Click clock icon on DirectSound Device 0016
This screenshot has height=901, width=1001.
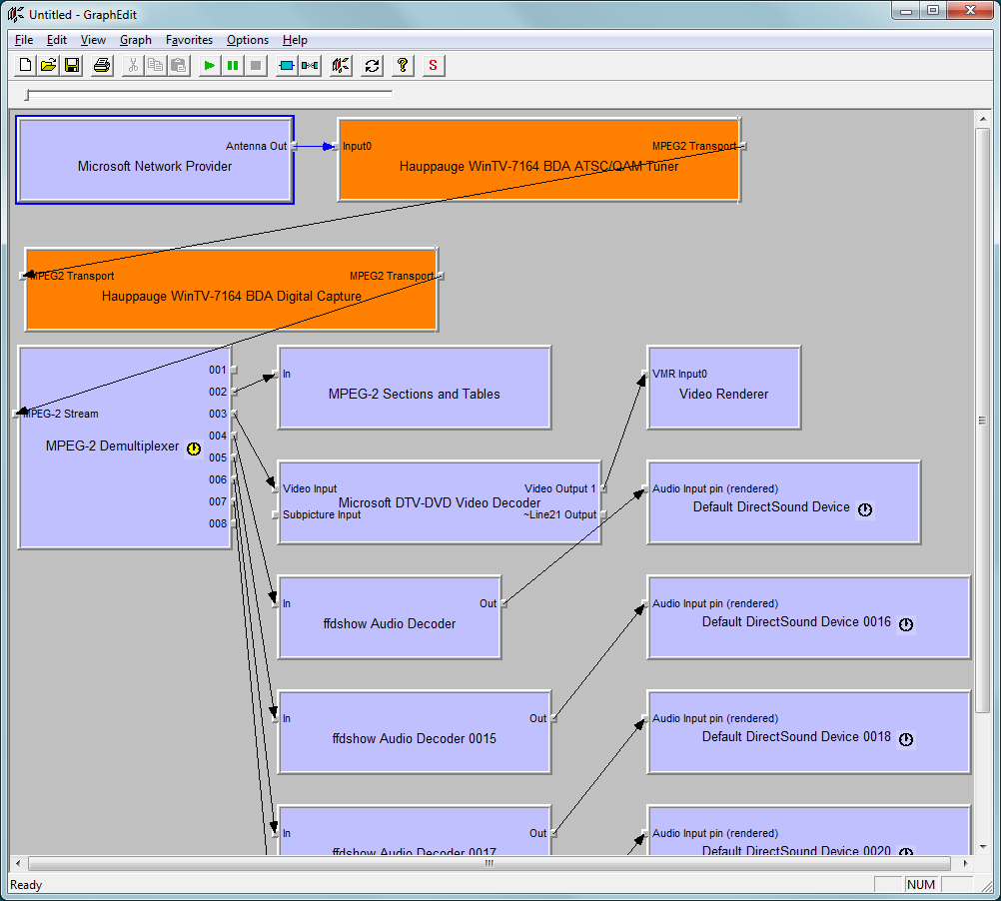[906, 624]
